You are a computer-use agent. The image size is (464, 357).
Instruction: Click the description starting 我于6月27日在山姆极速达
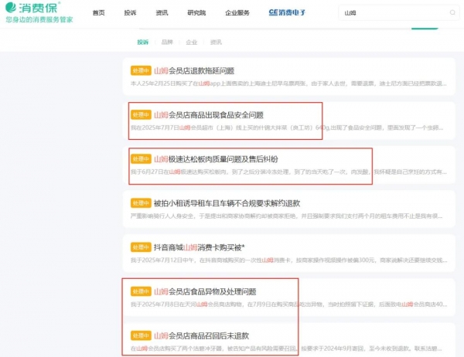[288, 172]
